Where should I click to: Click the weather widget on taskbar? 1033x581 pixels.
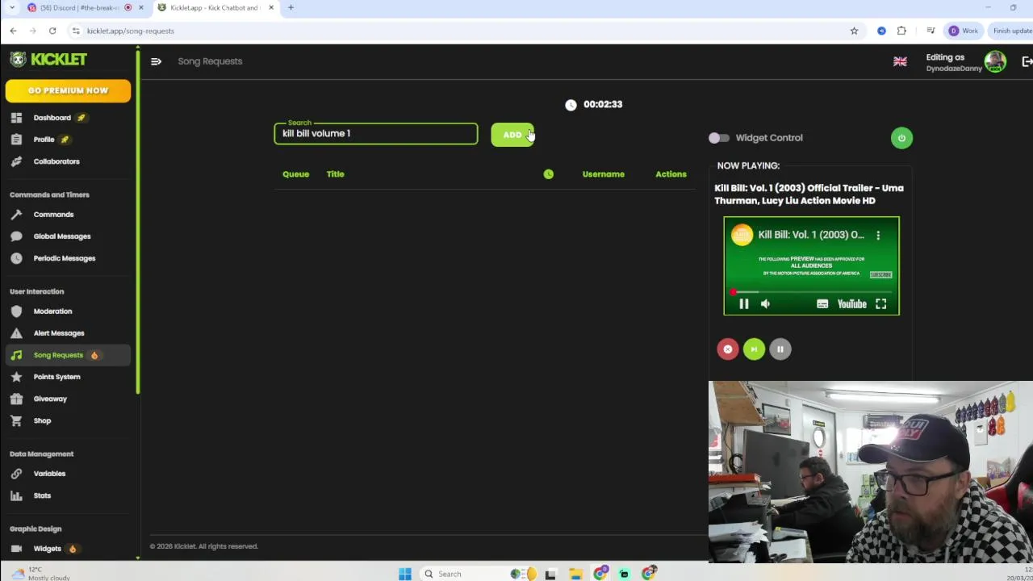click(x=40, y=574)
